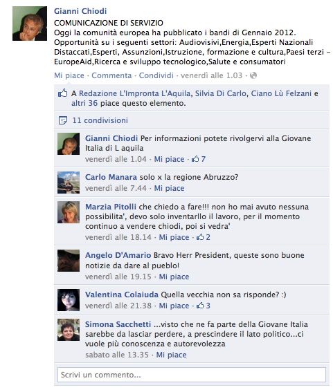Like Carlo Manara's comment
Image resolution: width=333 pixels, height=392 pixels.
pyautogui.click(x=169, y=188)
